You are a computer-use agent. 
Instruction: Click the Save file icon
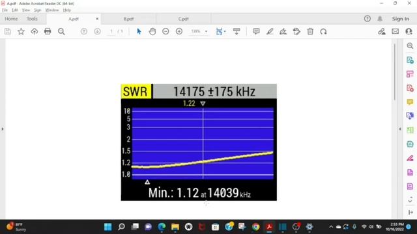(x=8, y=31)
